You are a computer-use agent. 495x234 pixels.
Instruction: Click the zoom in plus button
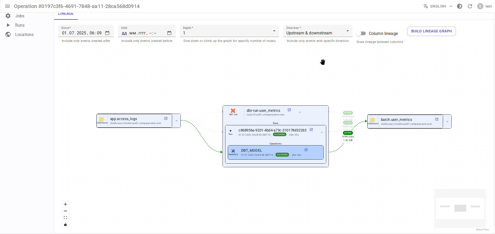coord(65,204)
